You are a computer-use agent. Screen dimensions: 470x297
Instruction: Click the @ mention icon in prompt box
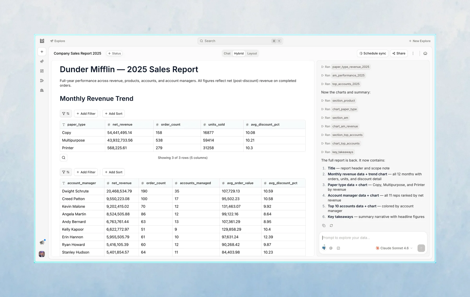point(331,248)
